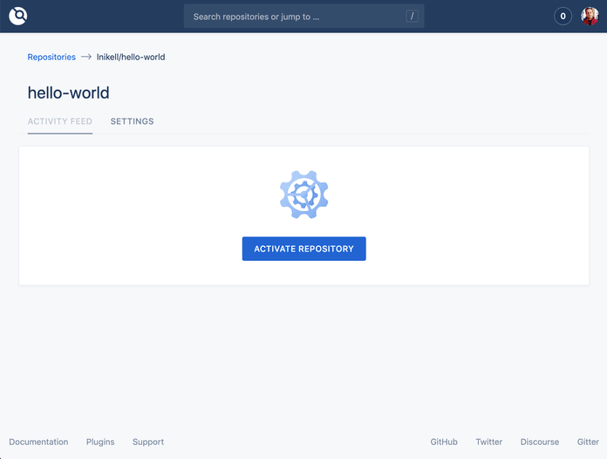Open the Twitter footer link
This screenshot has width=607, height=459.
point(489,442)
